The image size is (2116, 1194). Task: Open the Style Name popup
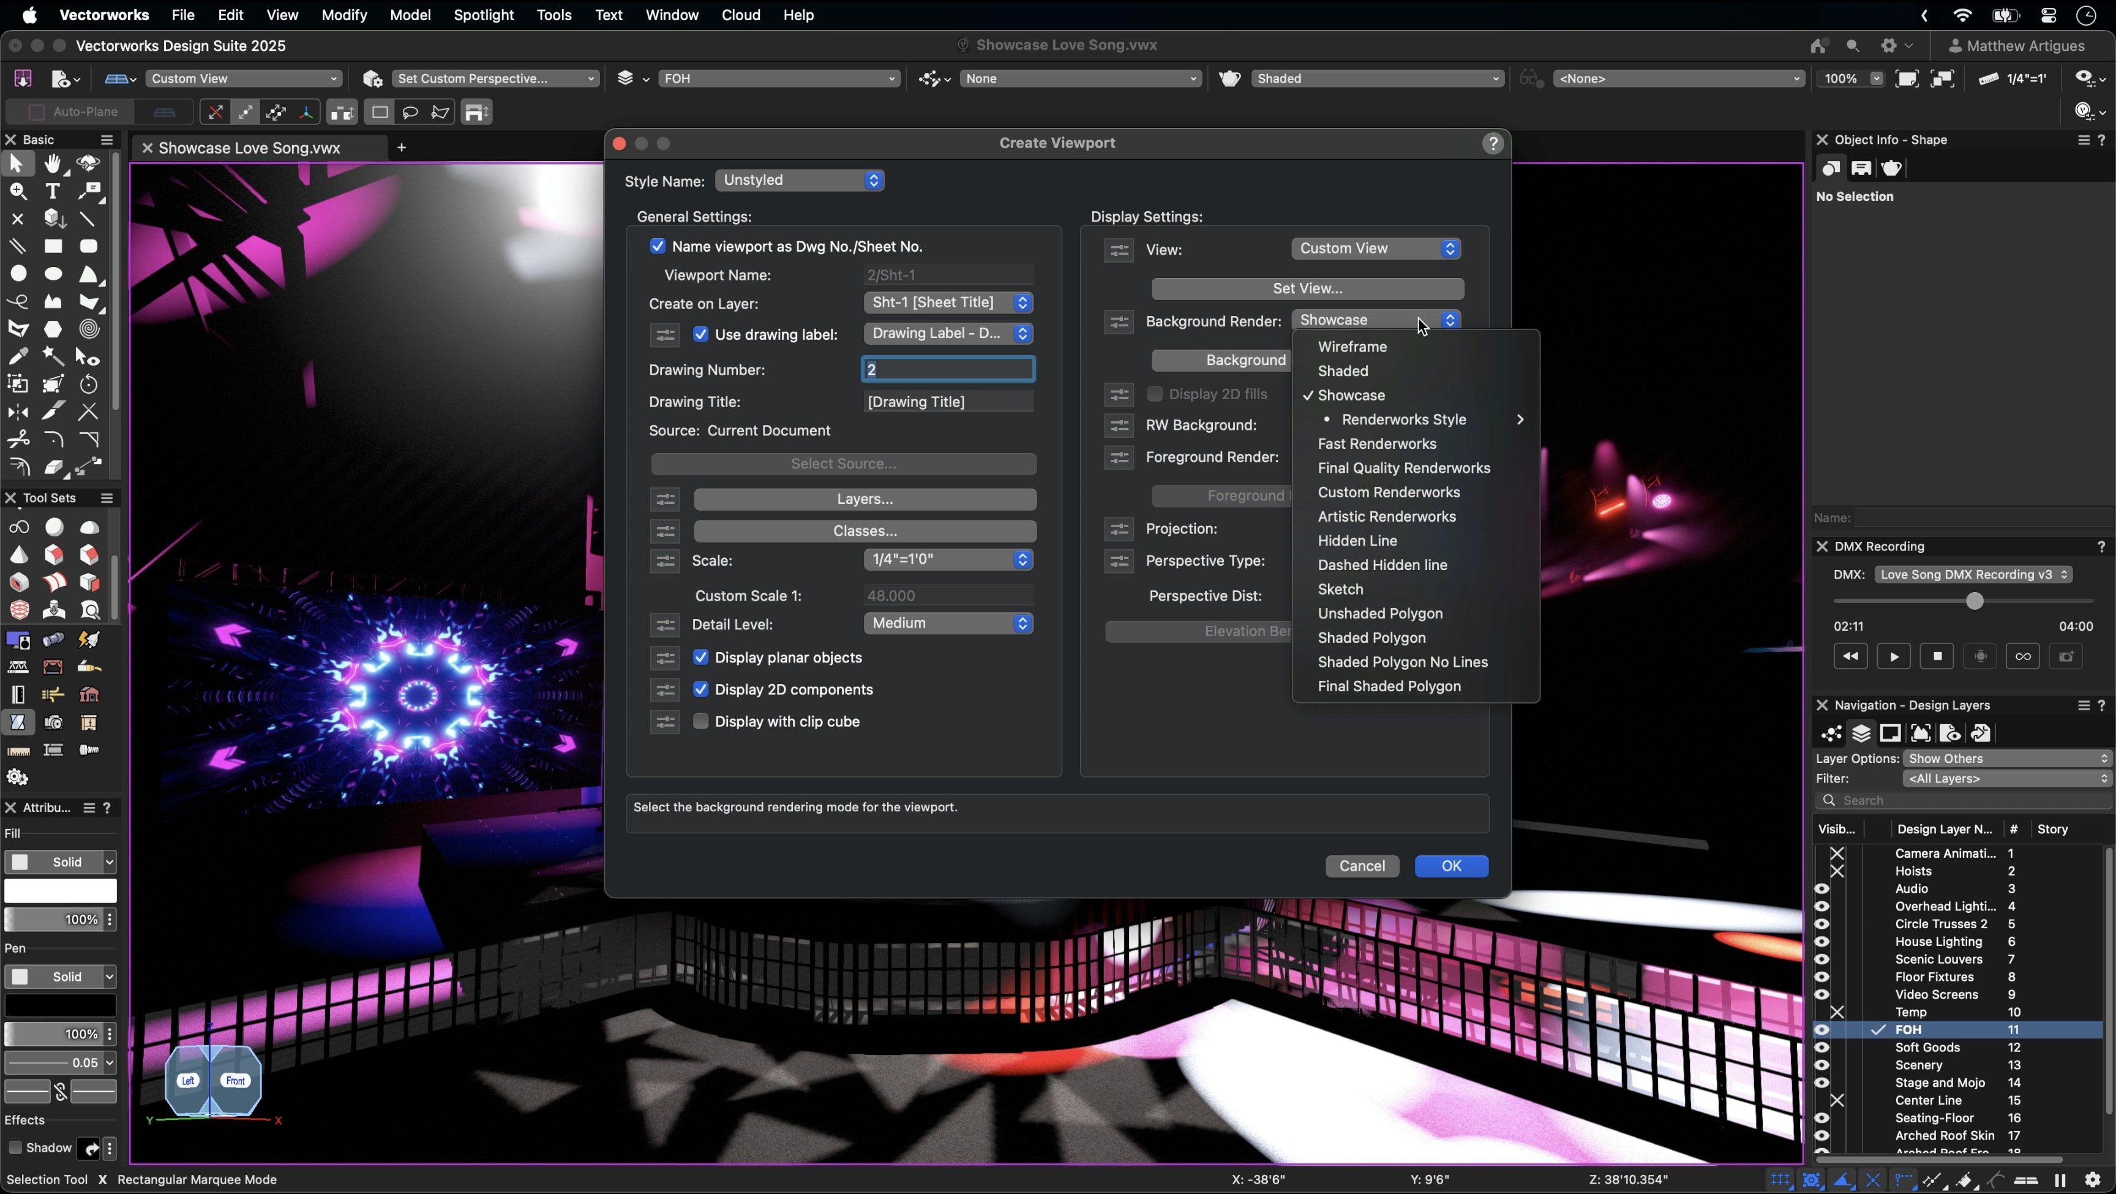click(x=799, y=181)
